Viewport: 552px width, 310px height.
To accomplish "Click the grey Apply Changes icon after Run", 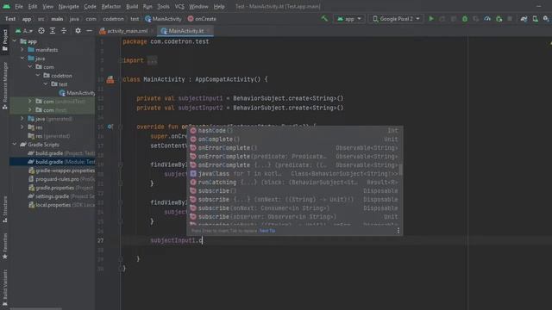I will [x=442, y=19].
